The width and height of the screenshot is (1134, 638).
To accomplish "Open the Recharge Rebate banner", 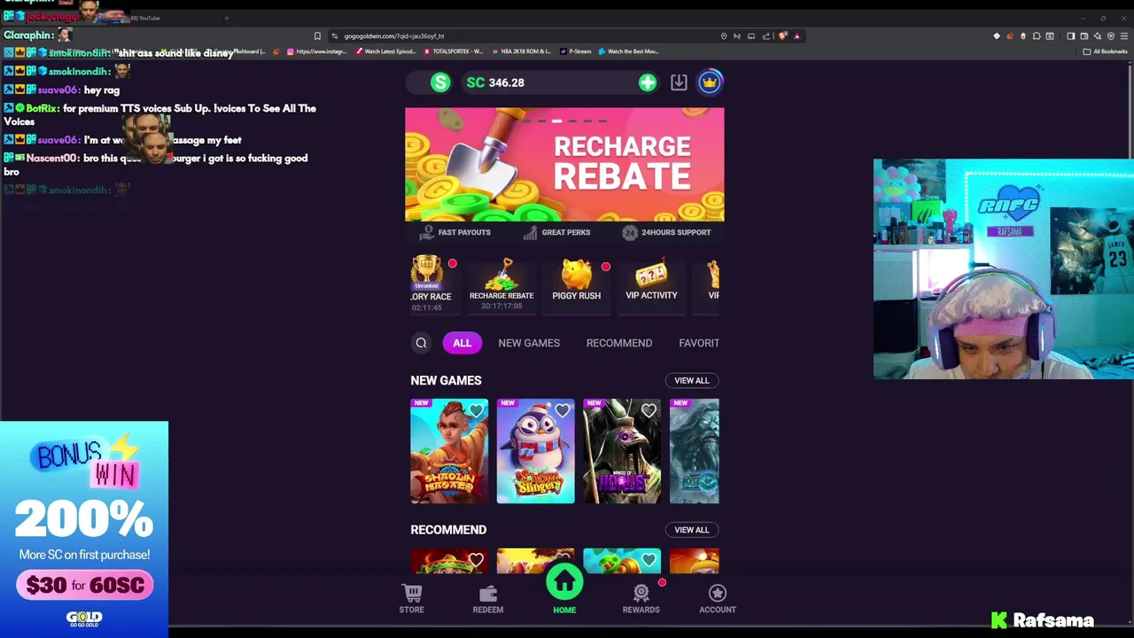I will (x=564, y=165).
